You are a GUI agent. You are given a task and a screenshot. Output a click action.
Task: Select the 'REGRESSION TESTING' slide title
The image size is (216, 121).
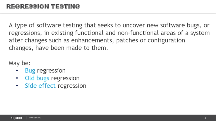tap(43, 6)
